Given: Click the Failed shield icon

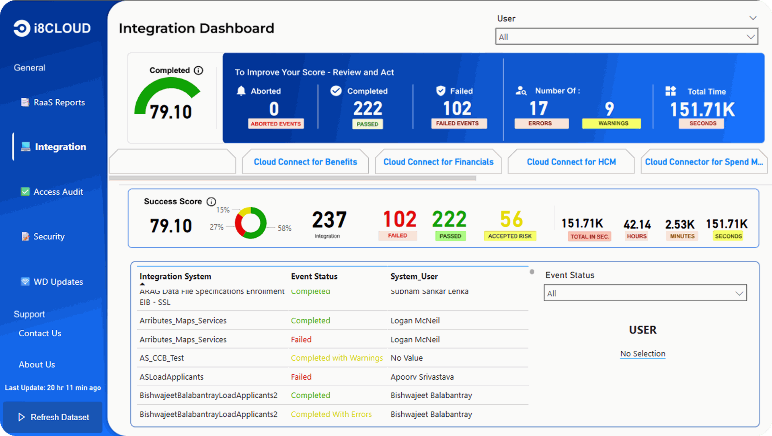Looking at the screenshot, I should pos(440,91).
